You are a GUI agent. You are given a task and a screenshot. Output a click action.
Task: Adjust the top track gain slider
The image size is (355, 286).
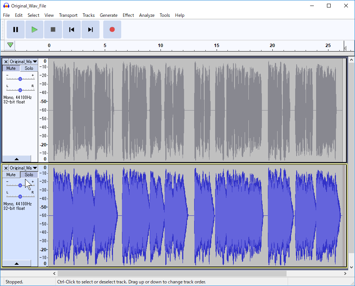point(20,79)
